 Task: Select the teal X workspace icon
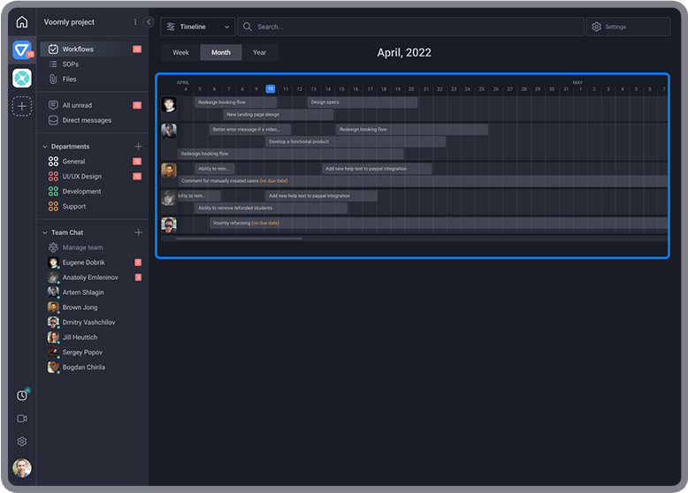(22, 78)
